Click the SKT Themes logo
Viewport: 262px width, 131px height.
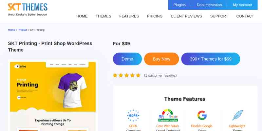tap(28, 9)
